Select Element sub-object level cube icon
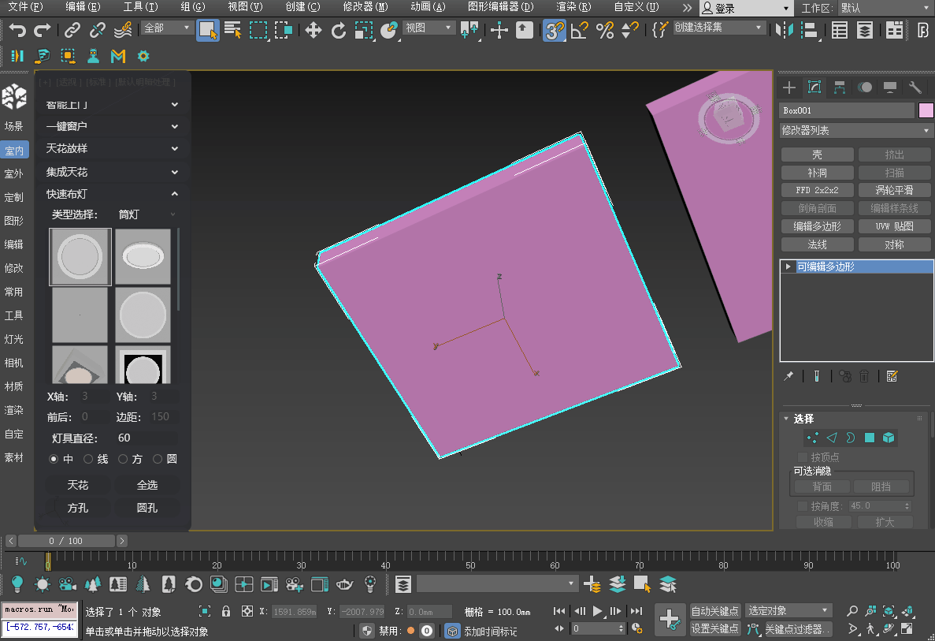Screen dimensions: 935x641 [889, 438]
